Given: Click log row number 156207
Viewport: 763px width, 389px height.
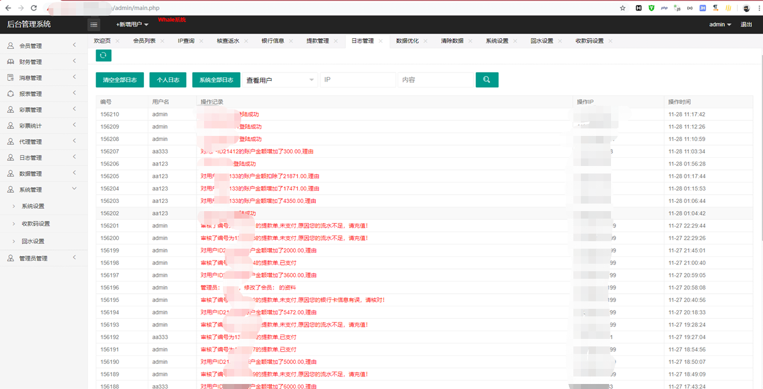Looking at the screenshot, I should point(110,152).
